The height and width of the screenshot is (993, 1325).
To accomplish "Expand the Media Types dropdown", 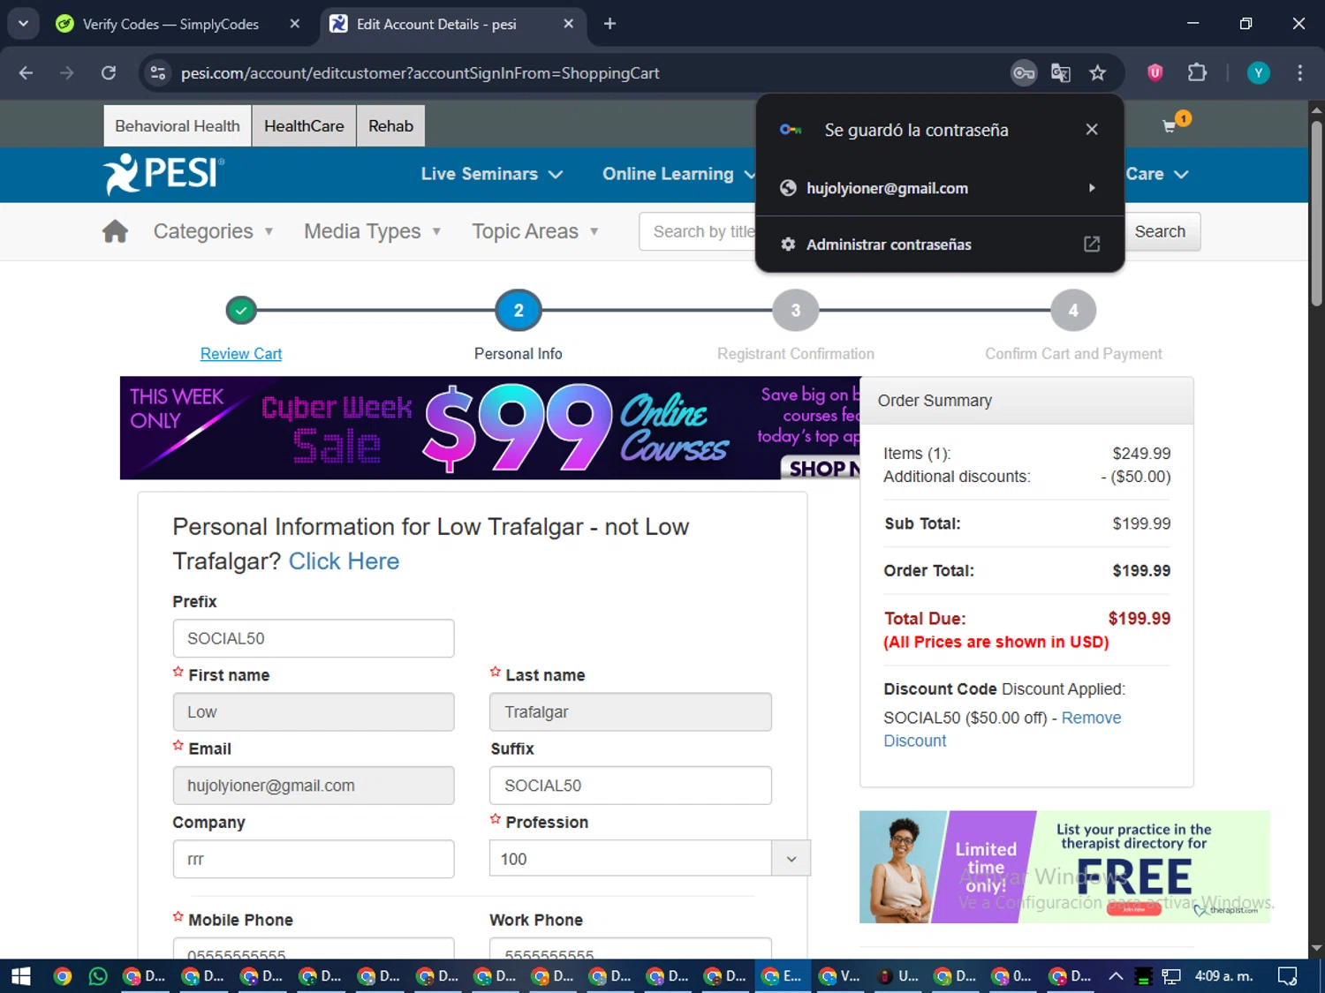I will 372,231.
